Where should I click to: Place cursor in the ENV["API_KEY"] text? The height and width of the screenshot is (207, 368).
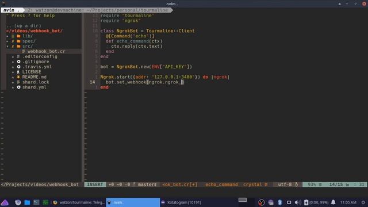tap(172, 67)
